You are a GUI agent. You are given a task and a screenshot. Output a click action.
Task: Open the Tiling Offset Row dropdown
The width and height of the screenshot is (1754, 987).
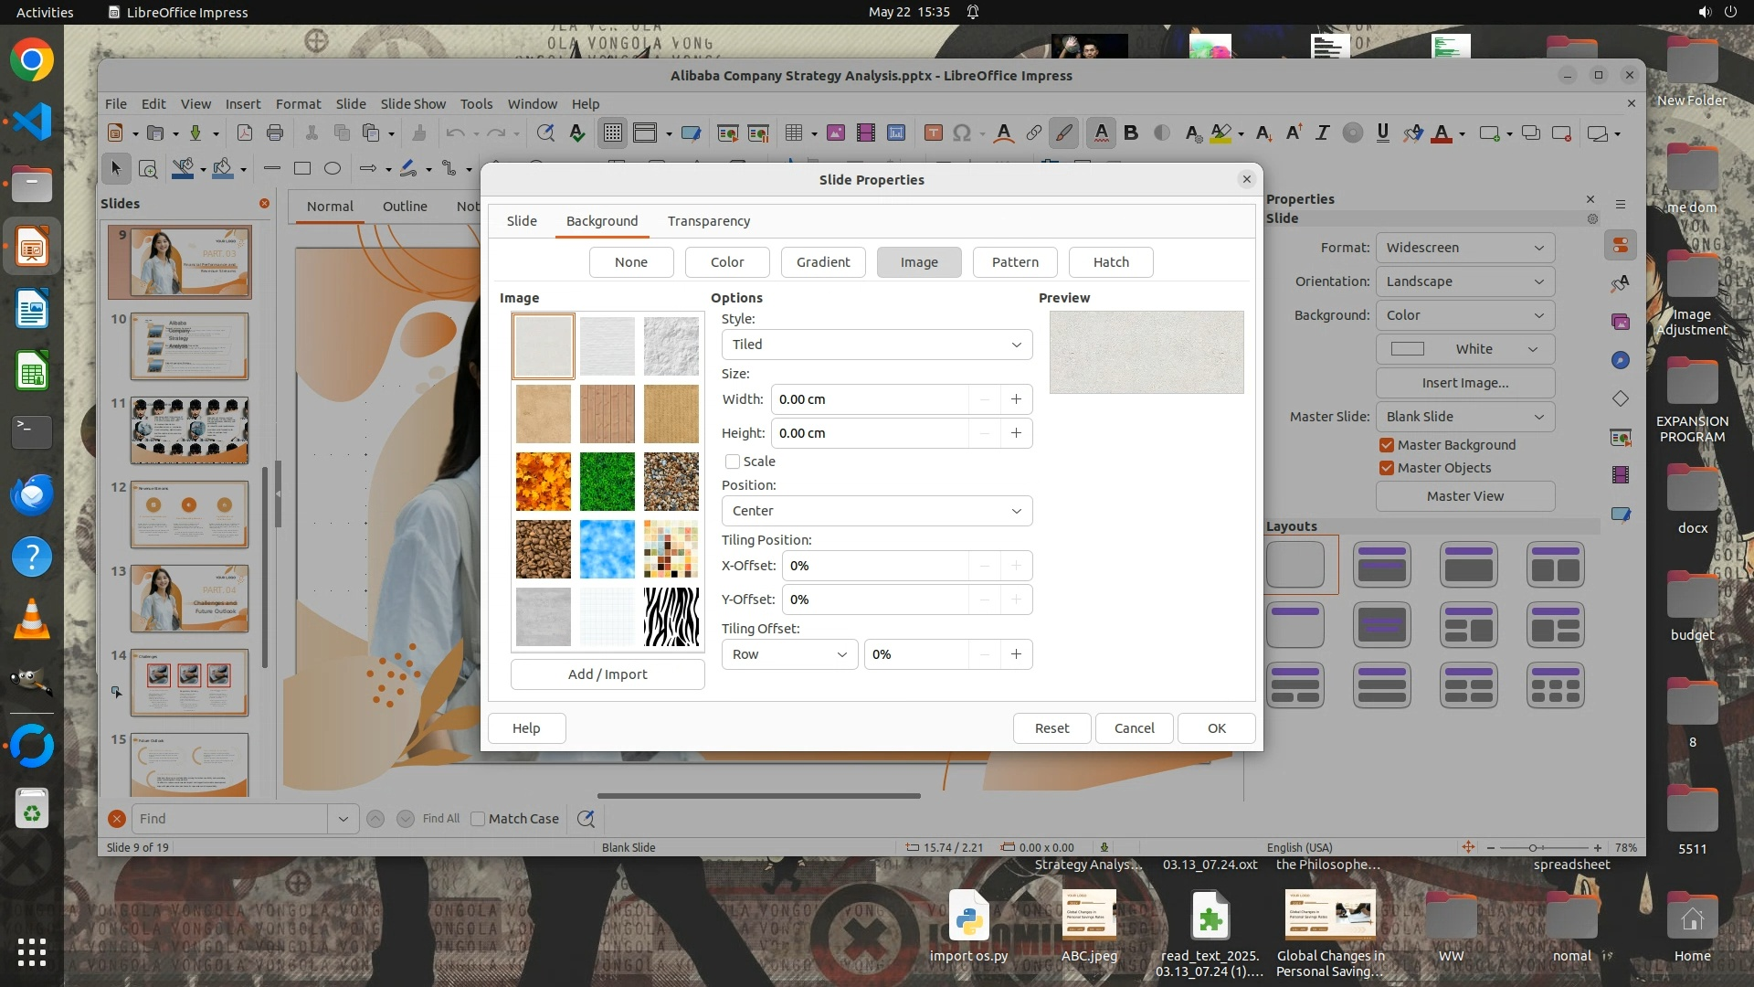pyautogui.click(x=789, y=654)
